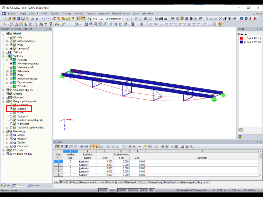263x197 pixels.
Task: Toggle the Pruty checkbox under Model
Action: click(x=11, y=45)
